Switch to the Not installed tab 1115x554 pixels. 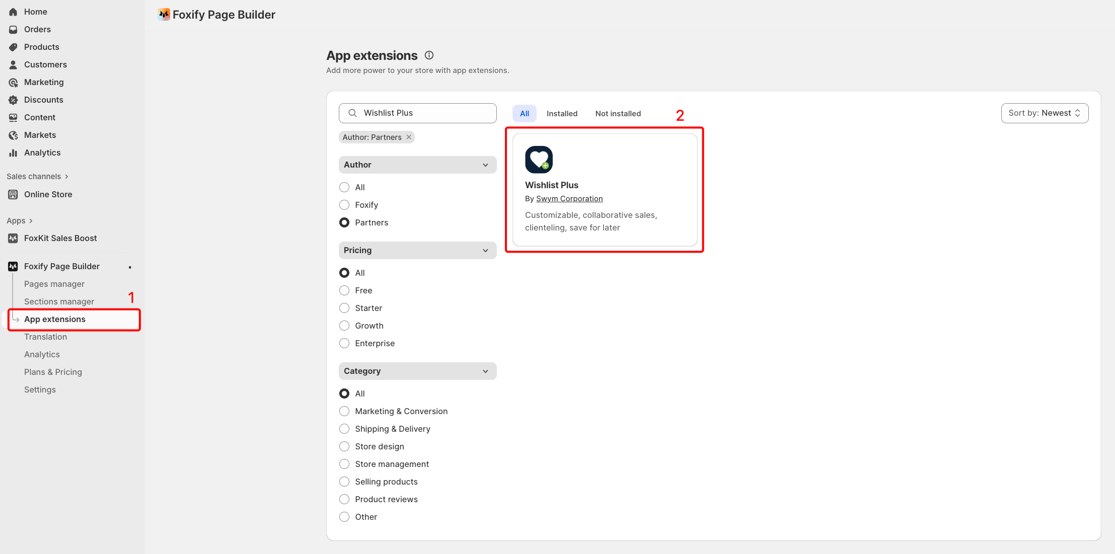pyautogui.click(x=618, y=114)
